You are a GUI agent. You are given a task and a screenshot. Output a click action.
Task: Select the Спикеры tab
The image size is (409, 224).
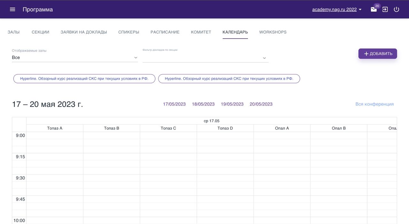128,32
